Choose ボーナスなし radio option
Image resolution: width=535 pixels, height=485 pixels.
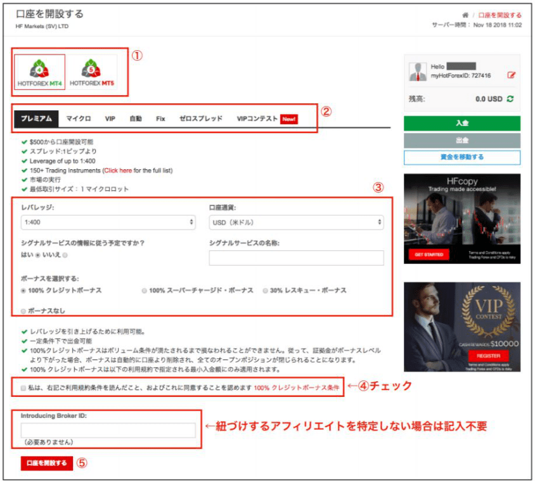24,311
